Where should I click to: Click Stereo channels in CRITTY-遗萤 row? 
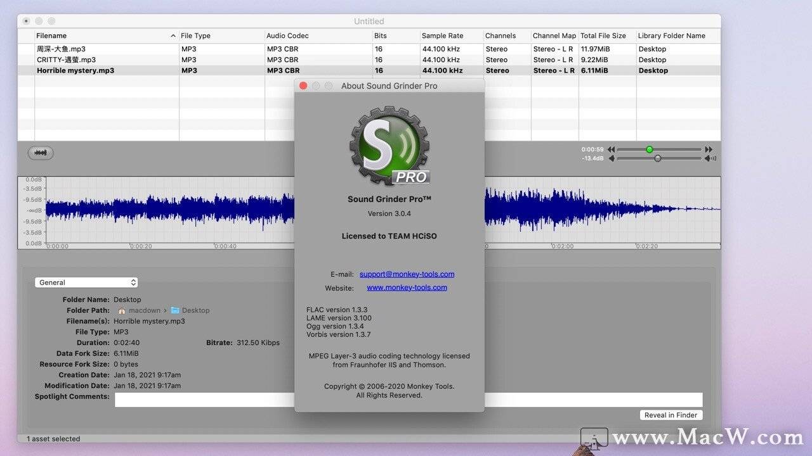[x=497, y=60]
